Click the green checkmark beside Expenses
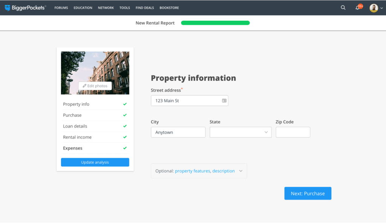Screen dimensions: 386x224 coord(125,148)
